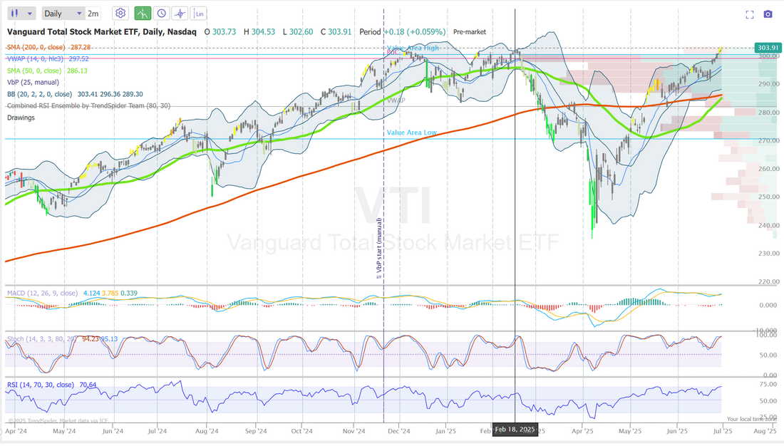The image size is (784, 446).
Task: Click the 270.00 price axis label
Action: point(768,140)
